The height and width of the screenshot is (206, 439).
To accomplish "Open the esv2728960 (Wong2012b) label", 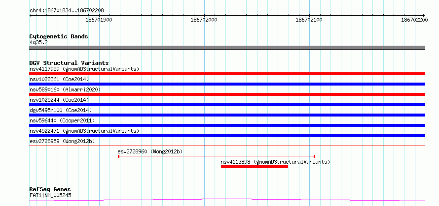I will (x=150, y=151).
